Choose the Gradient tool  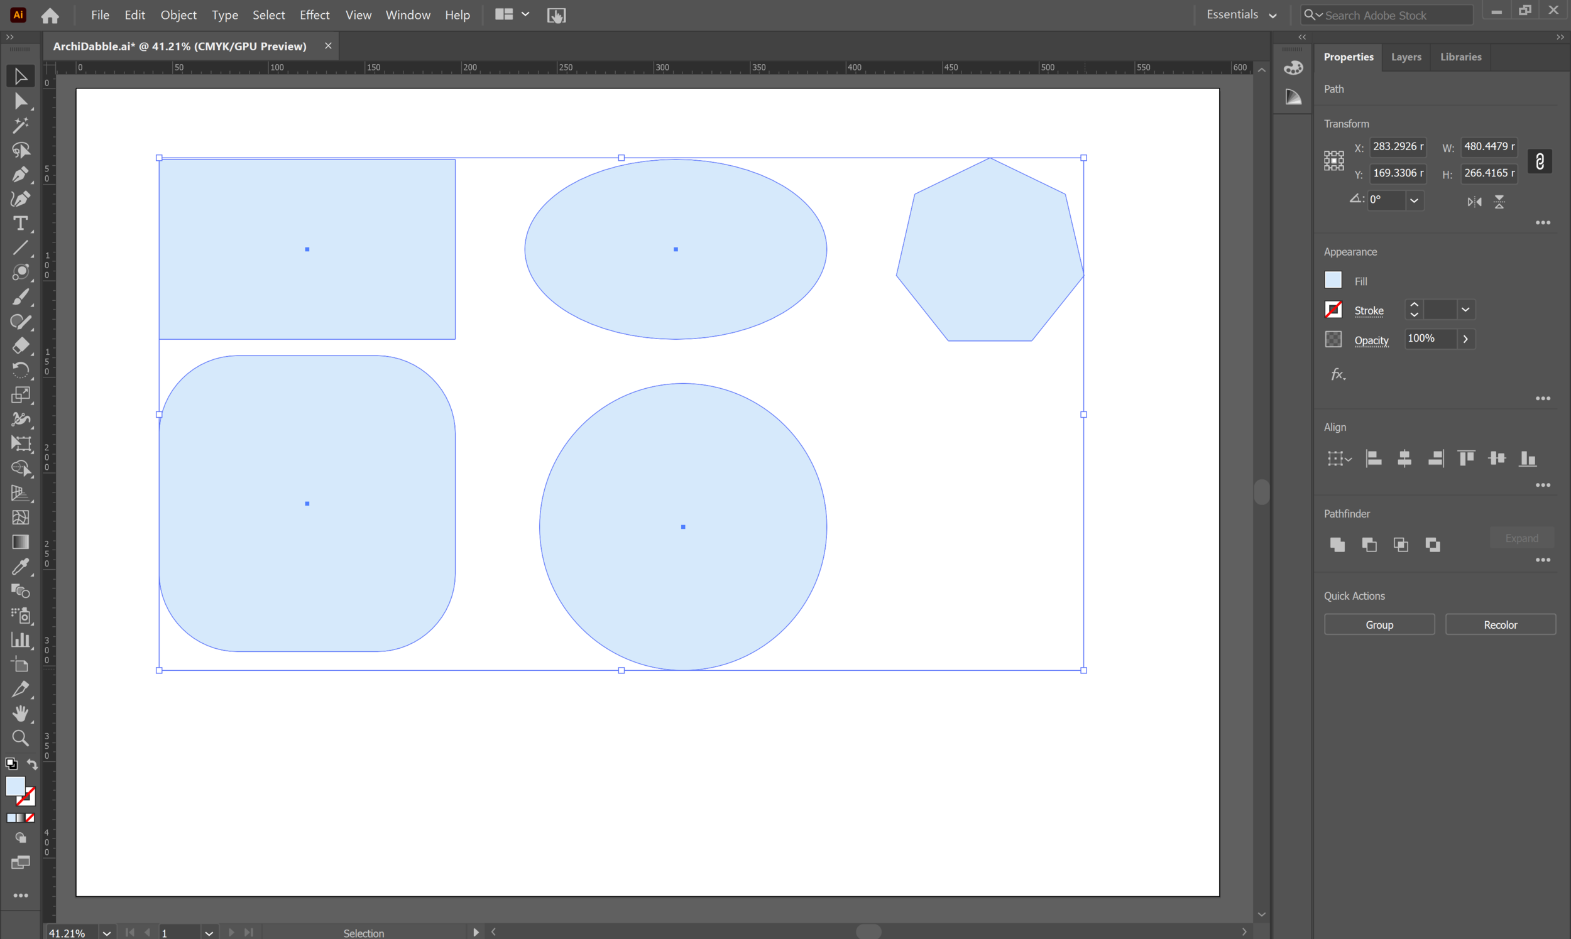point(20,542)
